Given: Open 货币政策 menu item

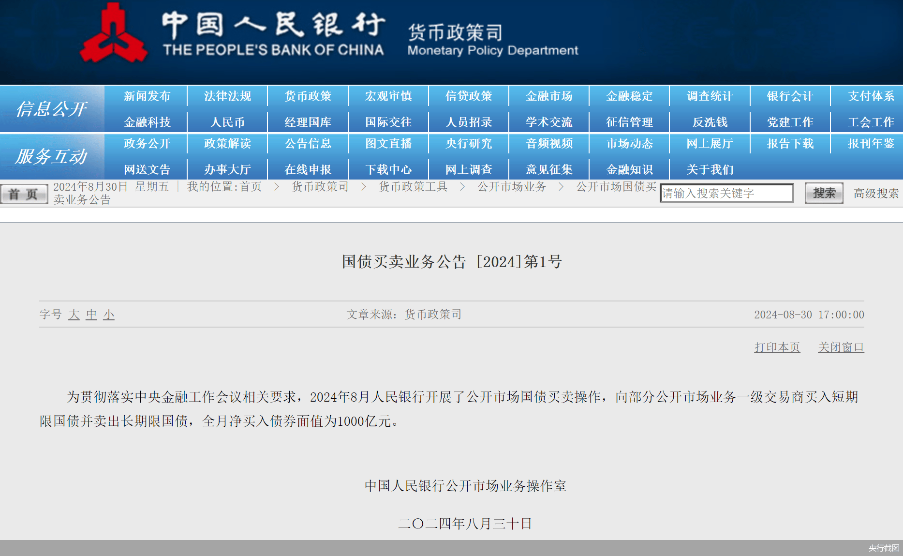Looking at the screenshot, I should [x=308, y=96].
